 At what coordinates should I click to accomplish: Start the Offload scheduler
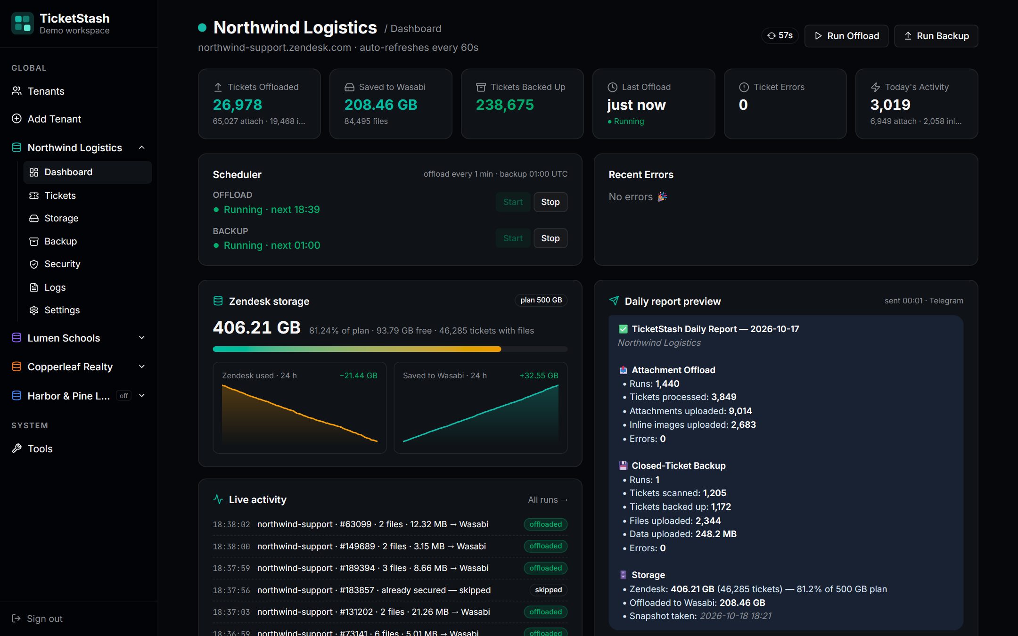(513, 202)
